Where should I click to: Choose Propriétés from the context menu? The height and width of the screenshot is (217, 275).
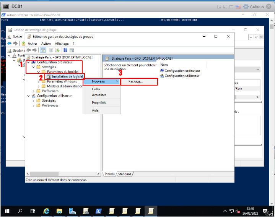99,103
